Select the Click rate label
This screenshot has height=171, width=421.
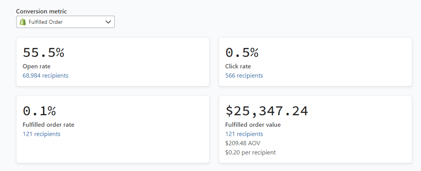[x=238, y=66]
